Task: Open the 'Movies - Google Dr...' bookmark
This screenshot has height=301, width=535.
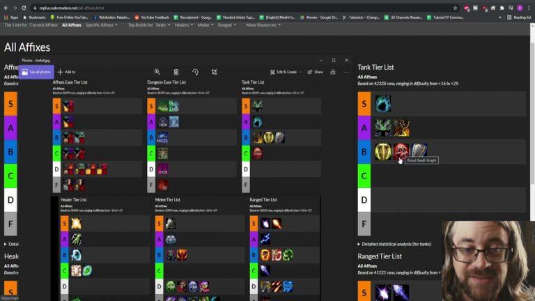Action: click(319, 17)
